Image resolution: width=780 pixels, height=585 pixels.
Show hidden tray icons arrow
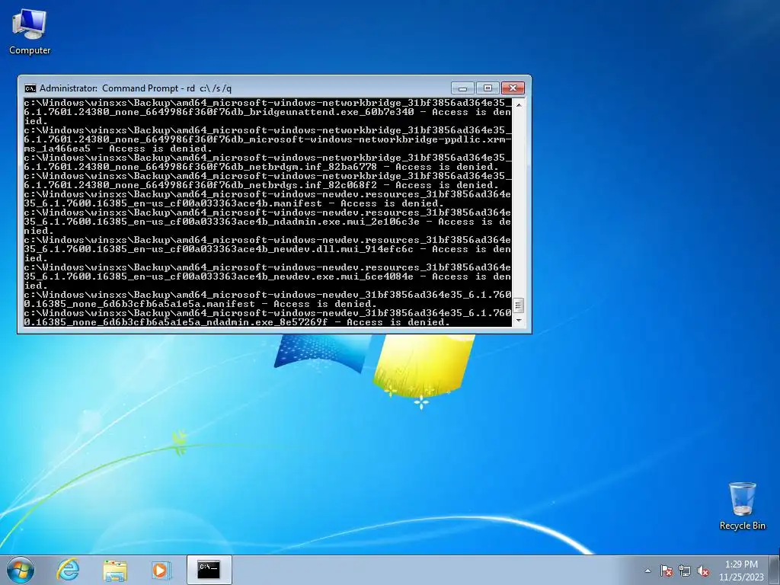[x=647, y=571]
